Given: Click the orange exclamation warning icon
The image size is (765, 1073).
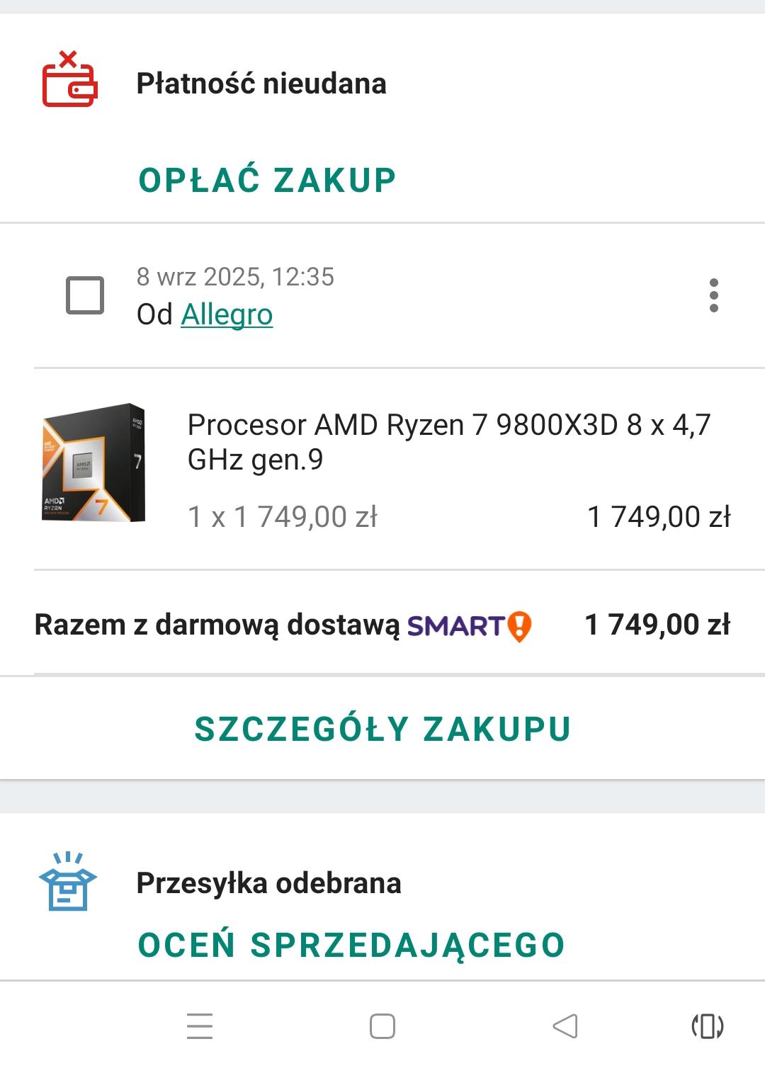Looking at the screenshot, I should coord(519,626).
